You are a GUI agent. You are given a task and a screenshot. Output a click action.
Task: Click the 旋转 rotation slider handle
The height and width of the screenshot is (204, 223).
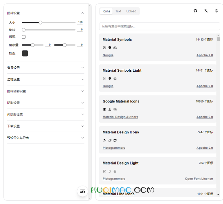click(24, 30)
